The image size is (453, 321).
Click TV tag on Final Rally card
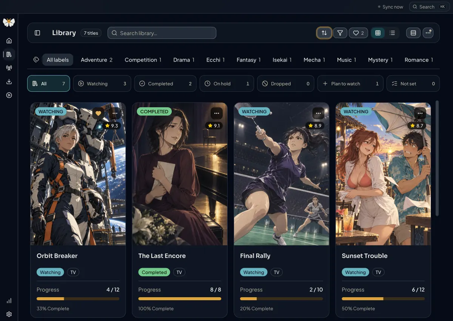(x=277, y=272)
